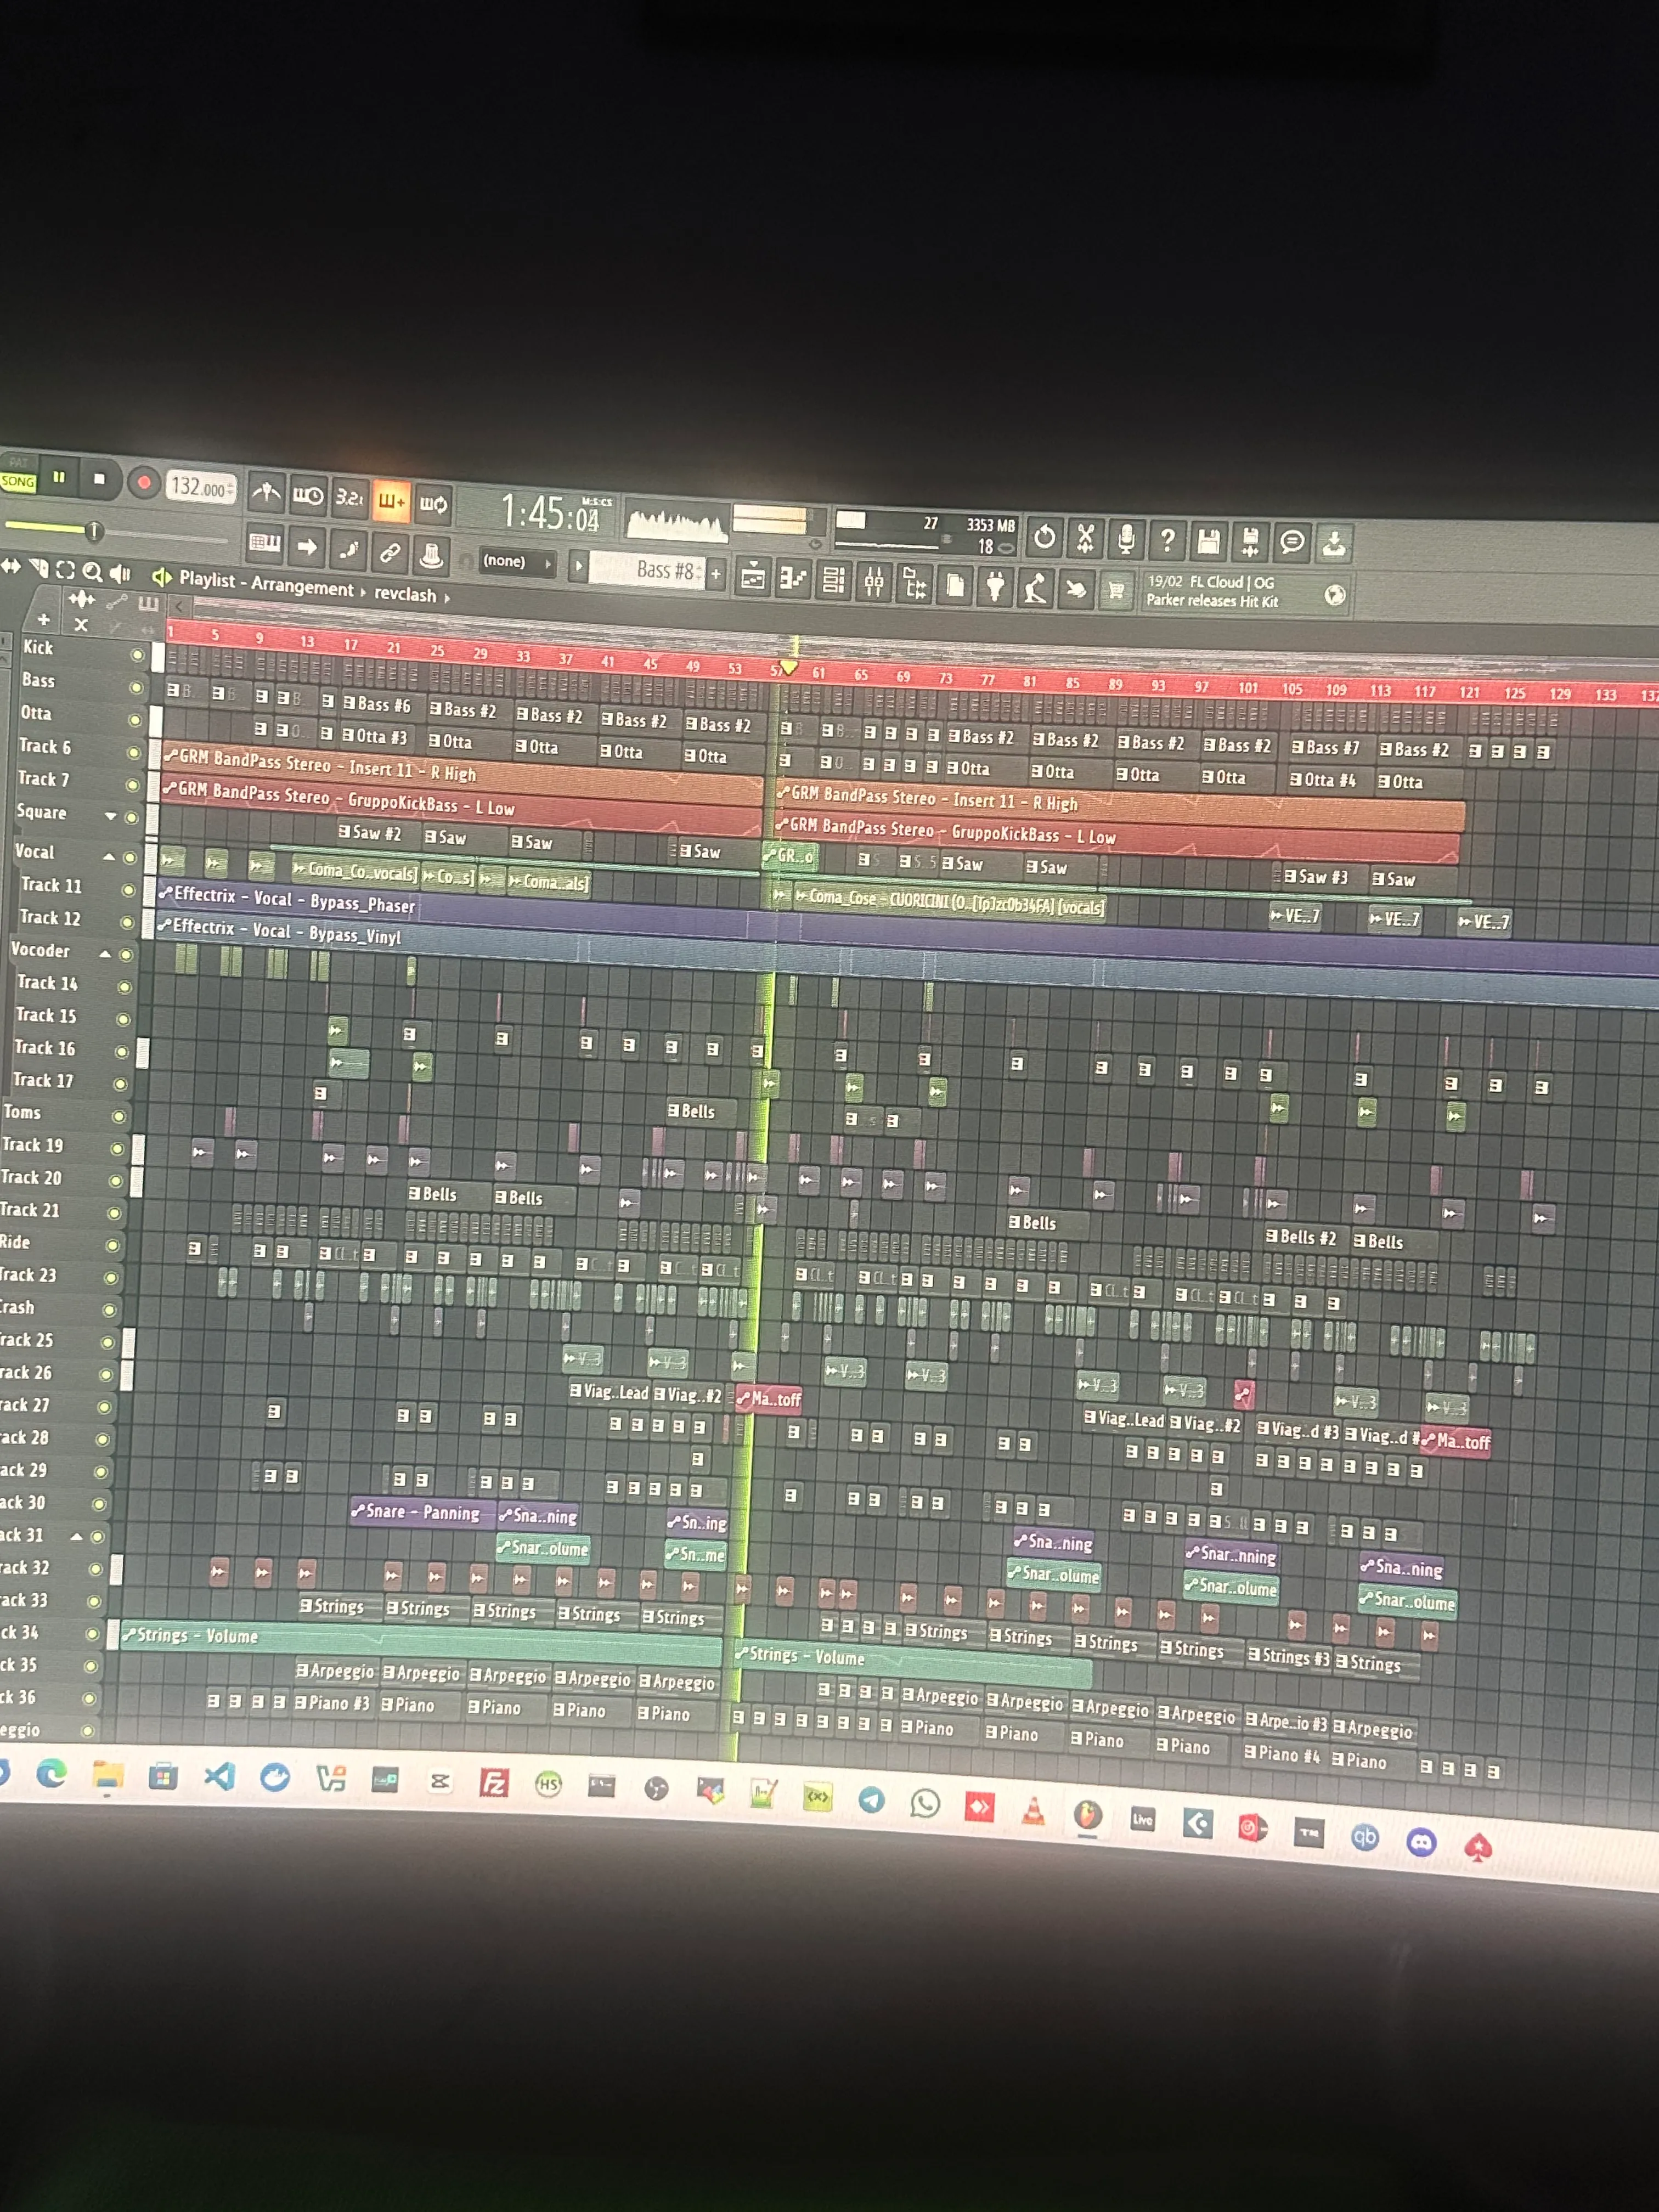Collapse Track 31 group arrow

pyautogui.click(x=76, y=1536)
